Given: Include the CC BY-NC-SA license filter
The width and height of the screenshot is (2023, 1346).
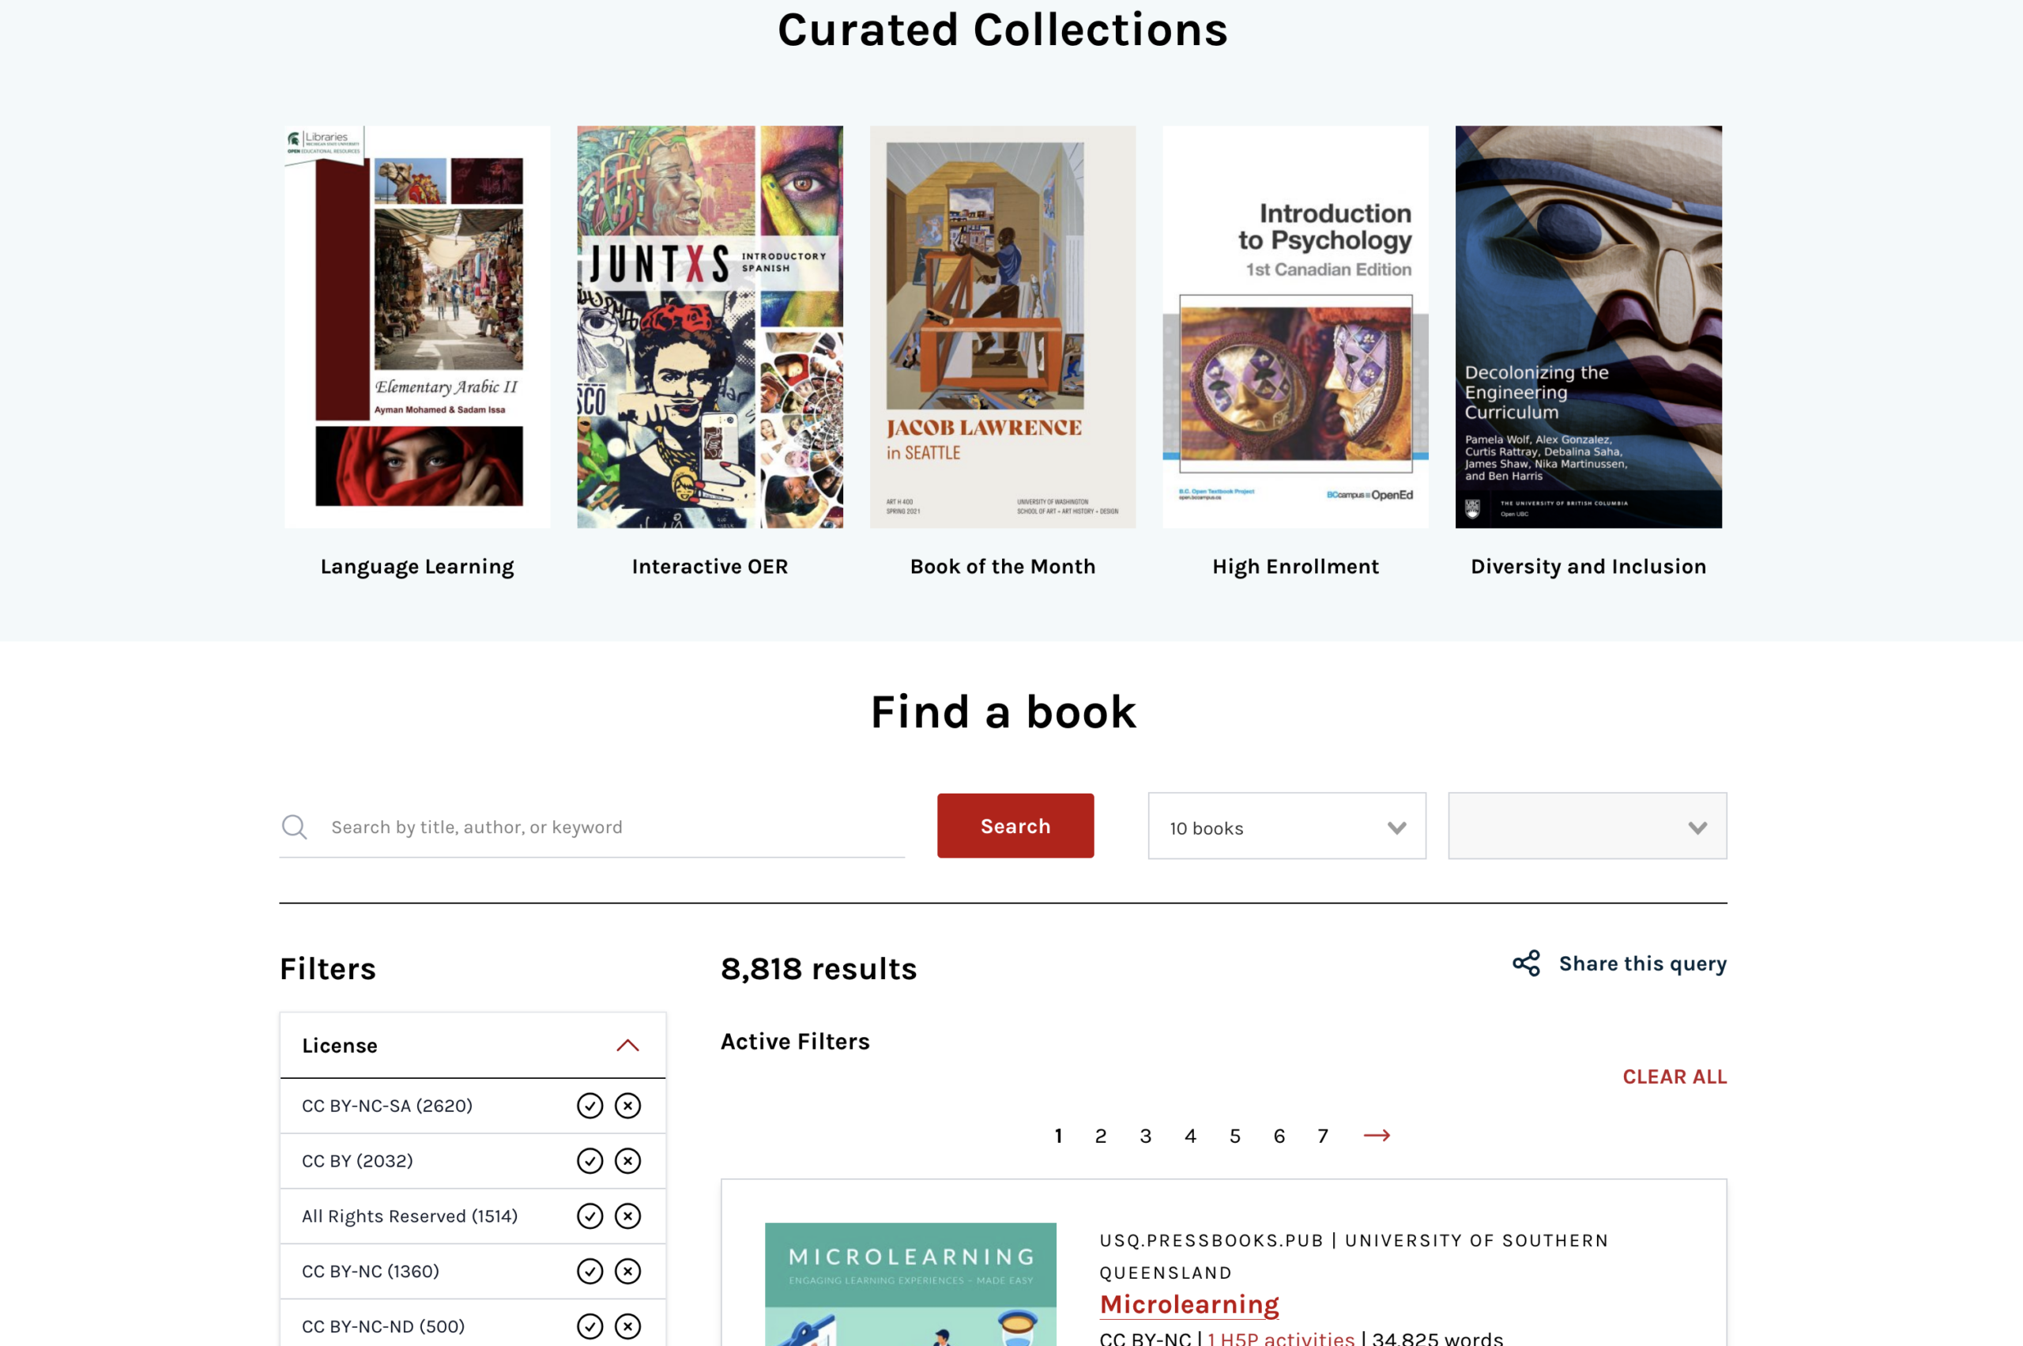Looking at the screenshot, I should pos(590,1106).
